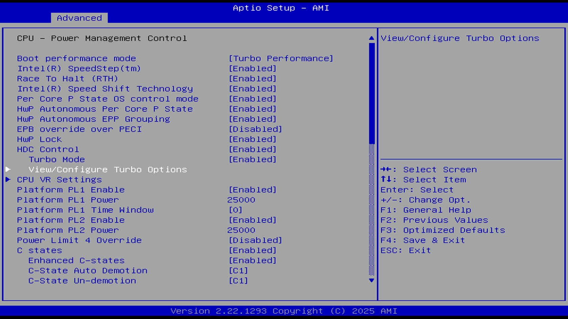Screen dimensions: 568x319
Task: Click the arrow beside View/Configure Turbo Options
Action: (8, 169)
